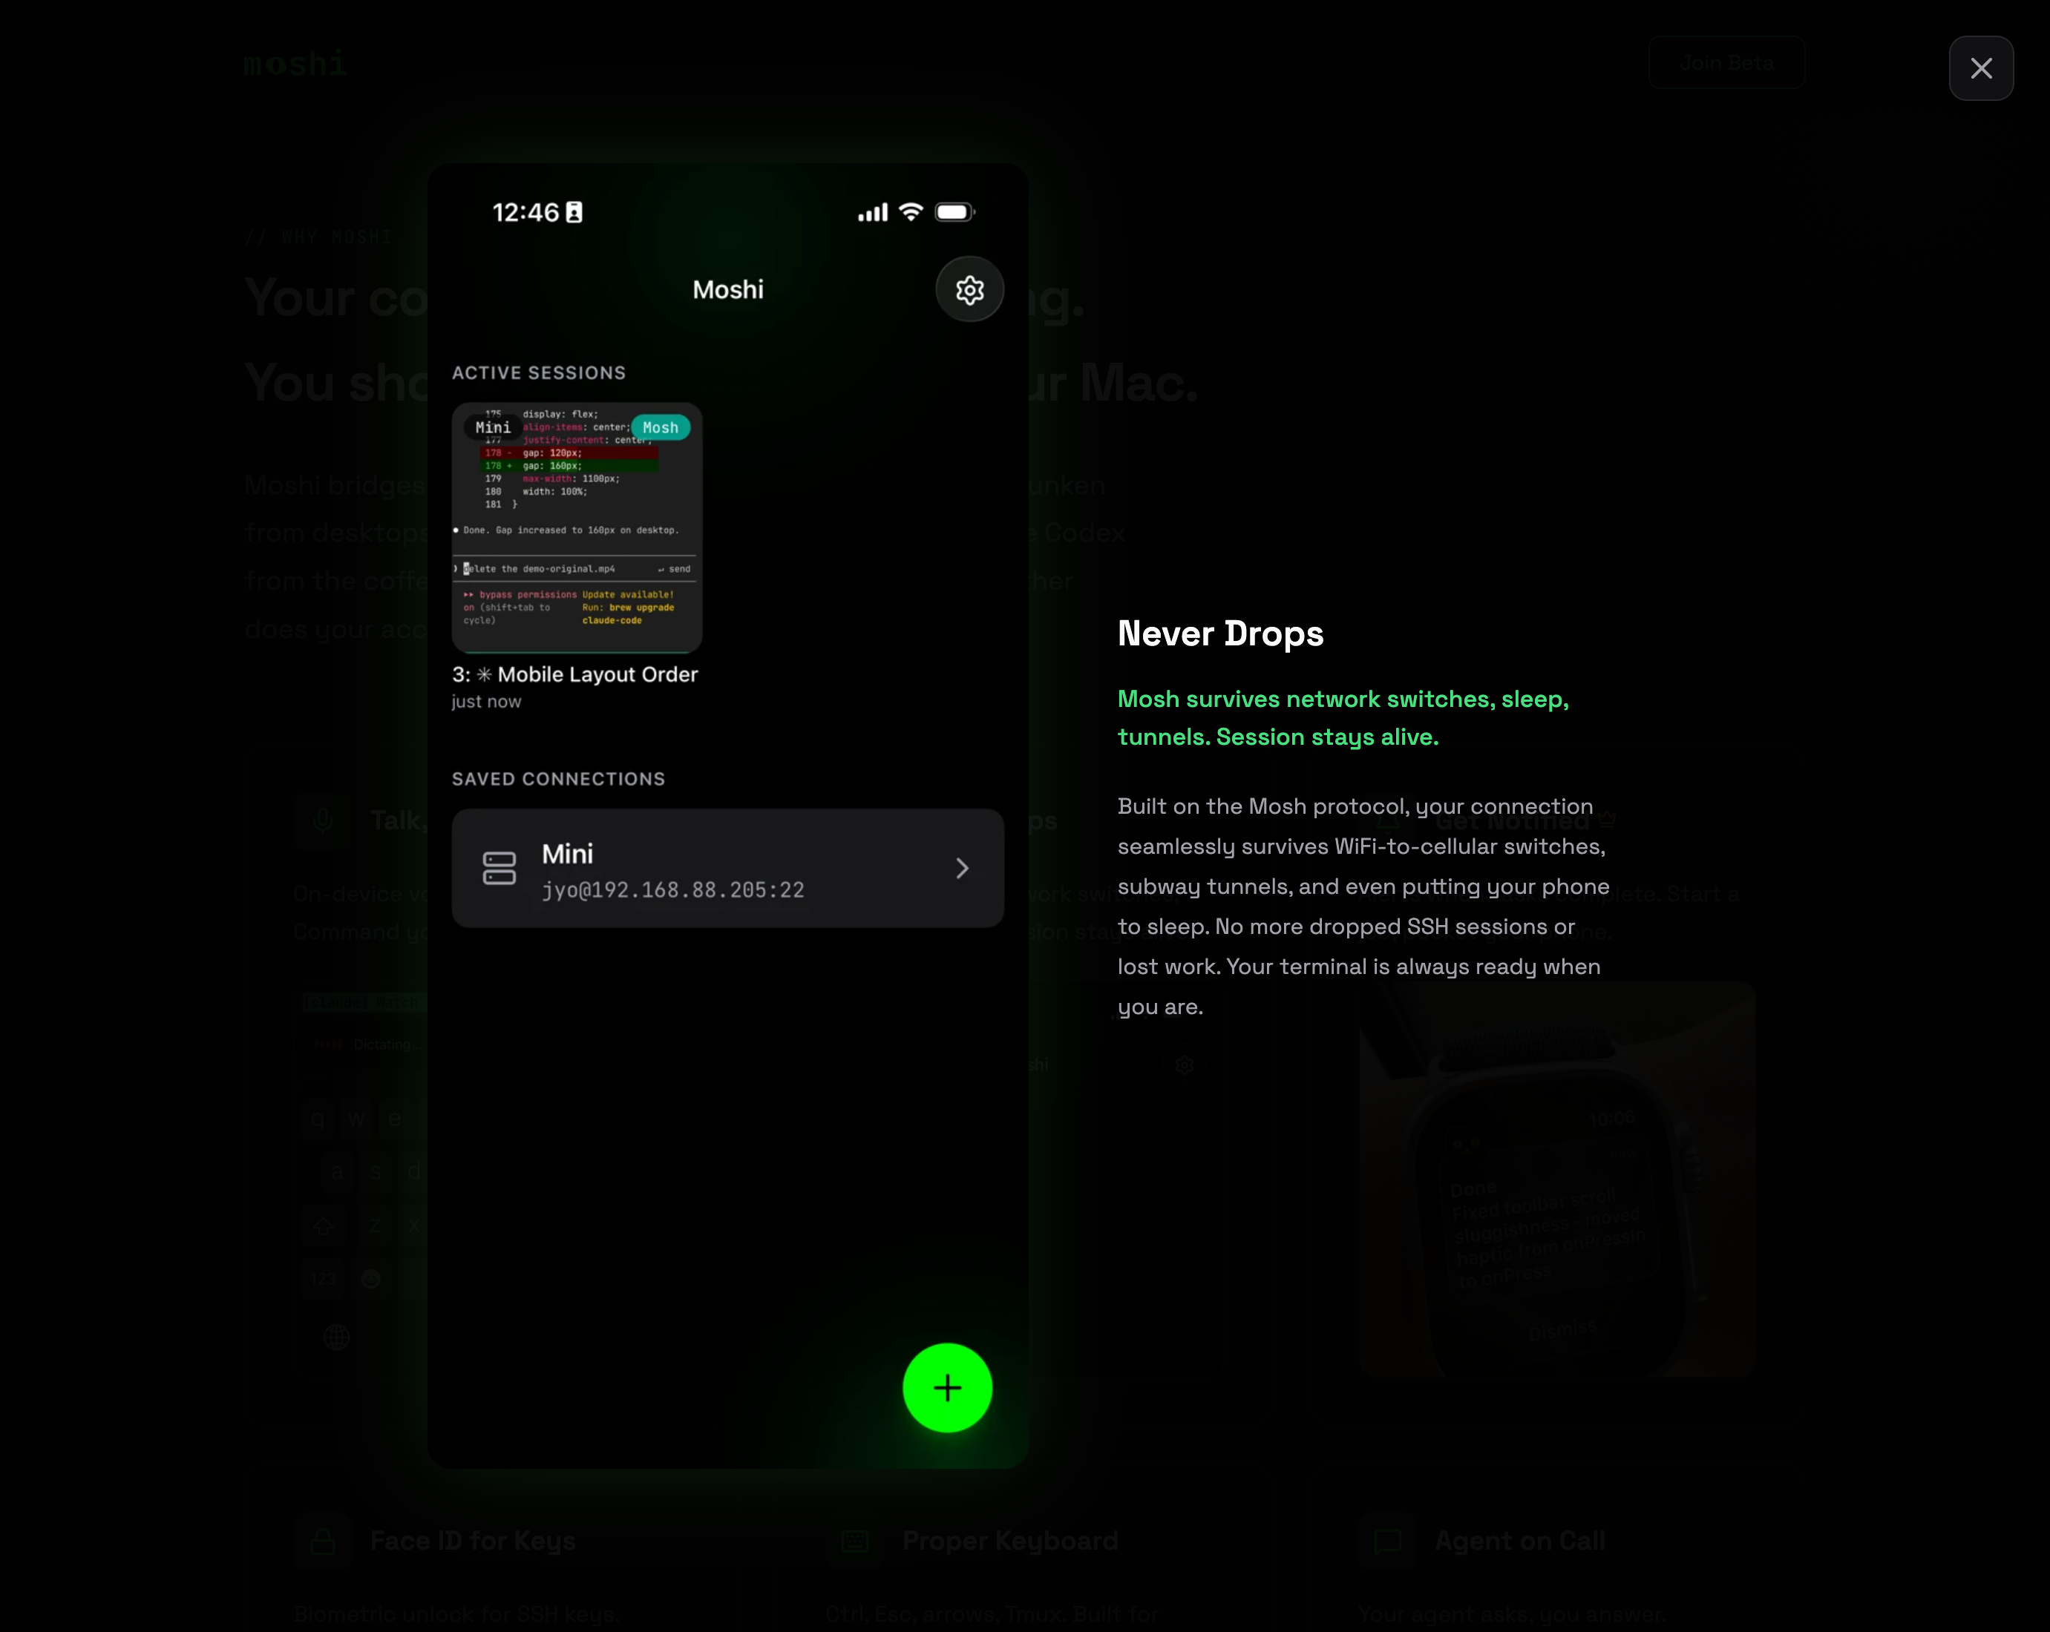This screenshot has width=2050, height=1632.
Task: Click the Join Beta button
Action: (x=1726, y=63)
